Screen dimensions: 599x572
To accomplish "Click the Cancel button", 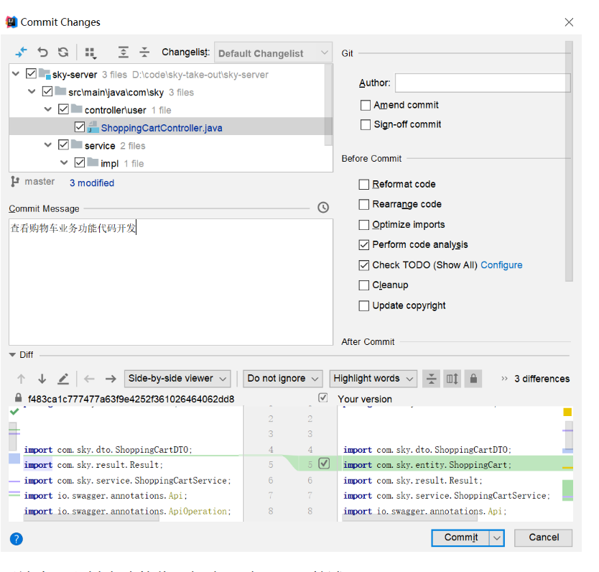I will pos(543,538).
